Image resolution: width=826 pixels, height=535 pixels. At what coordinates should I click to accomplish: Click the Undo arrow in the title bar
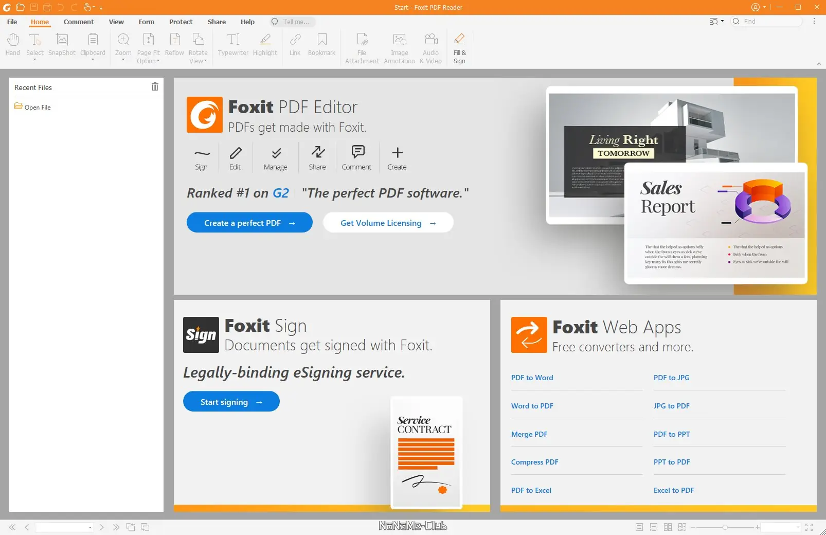(x=61, y=7)
